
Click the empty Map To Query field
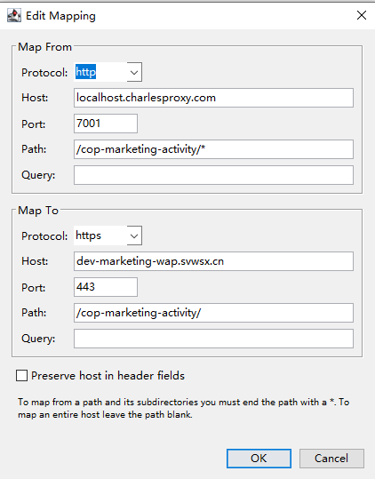coord(213,339)
